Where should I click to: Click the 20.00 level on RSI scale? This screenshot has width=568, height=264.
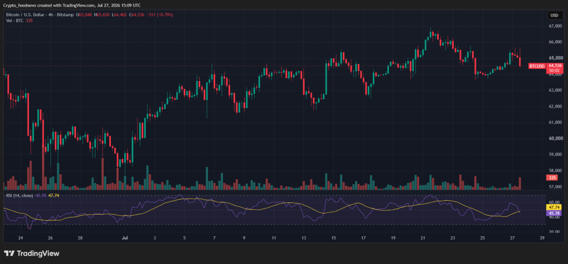554,231
